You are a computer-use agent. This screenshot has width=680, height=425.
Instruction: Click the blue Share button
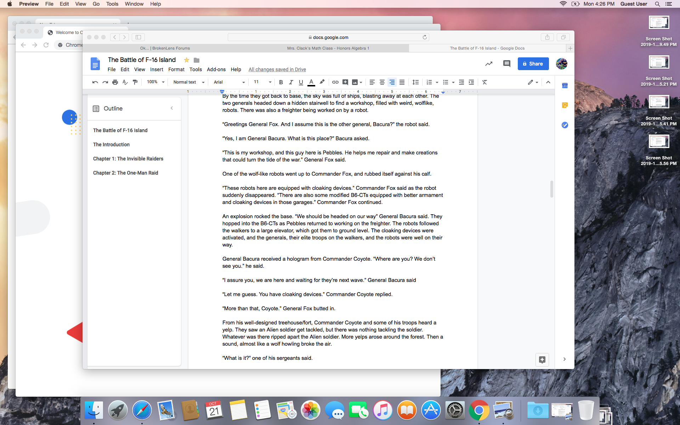533,64
